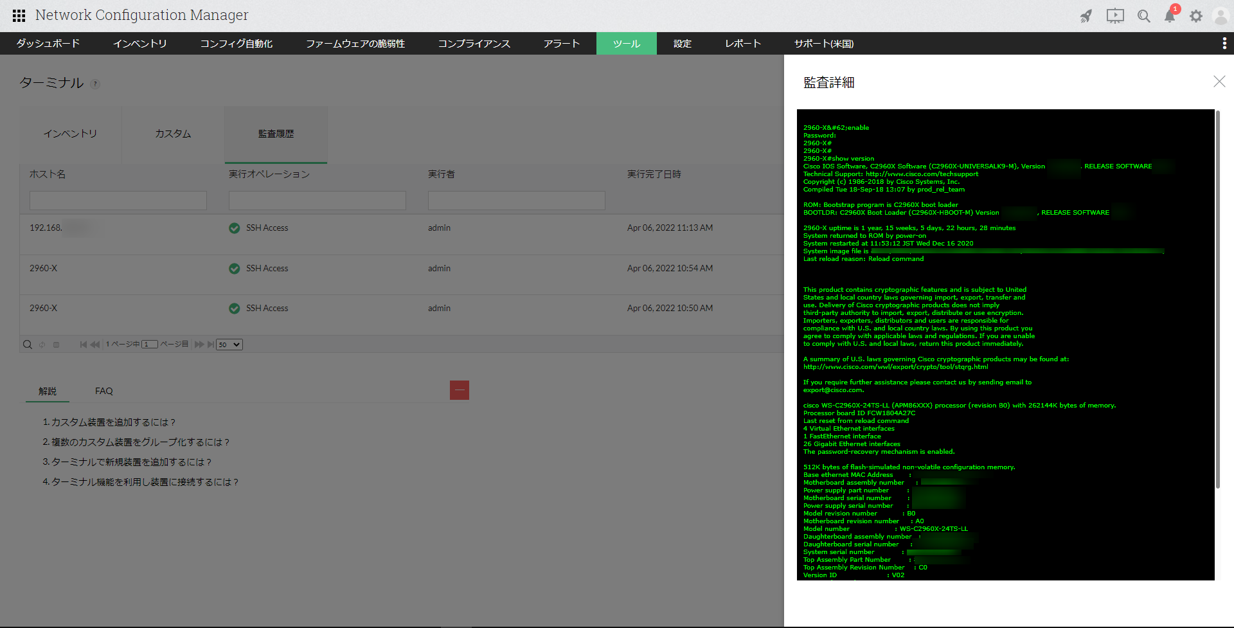This screenshot has width=1234, height=628.
Task: Open the コンプライアンス menu
Action: click(x=474, y=44)
